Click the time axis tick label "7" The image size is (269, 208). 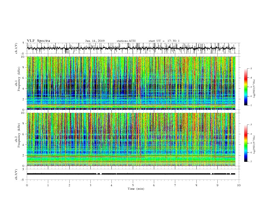coord(175,185)
